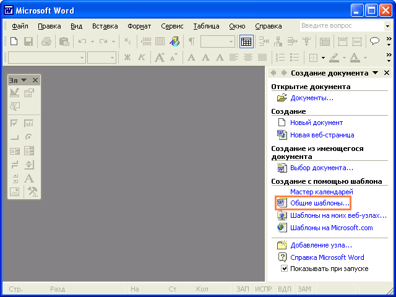The image size is (396, 297).
Task: Click the Paste clipboard icon
Action: [64, 41]
